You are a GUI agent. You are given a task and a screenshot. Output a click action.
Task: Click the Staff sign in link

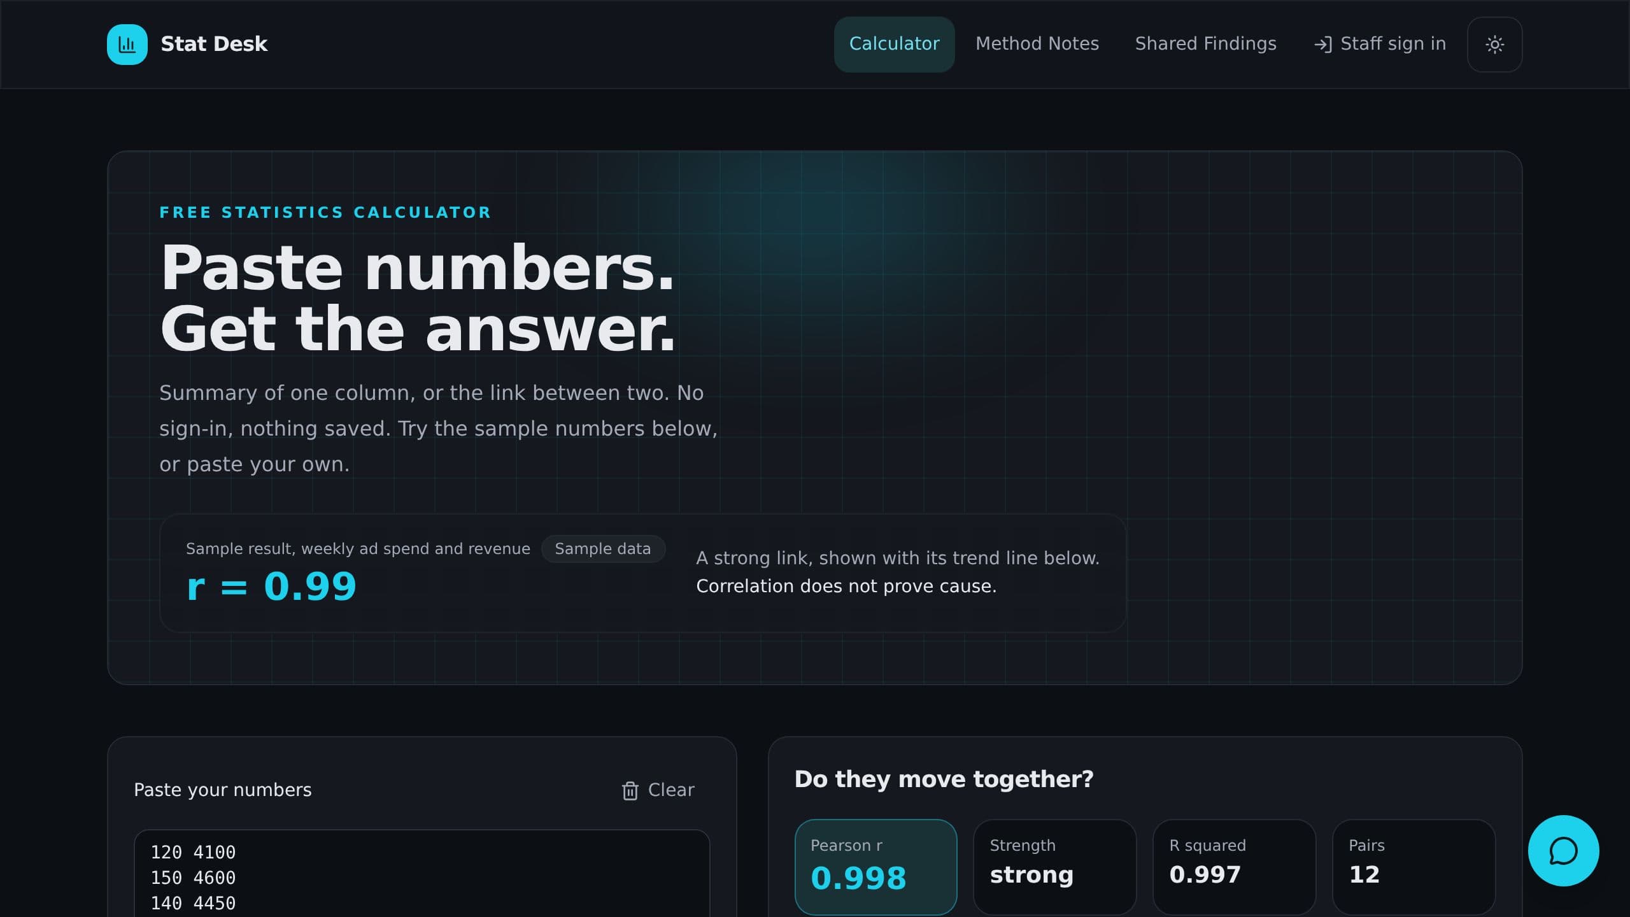[x=1380, y=44]
